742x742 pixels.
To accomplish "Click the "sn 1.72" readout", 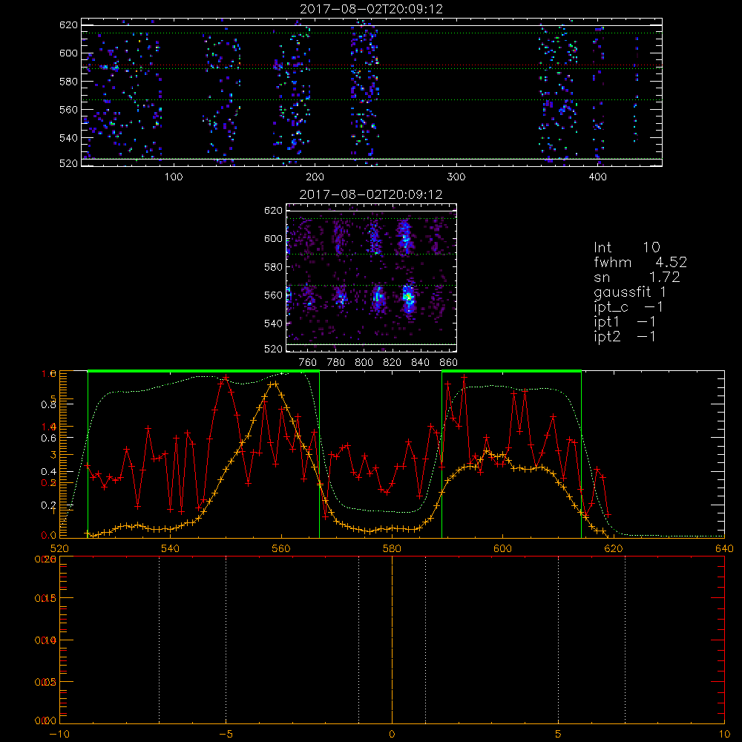I will (x=637, y=277).
